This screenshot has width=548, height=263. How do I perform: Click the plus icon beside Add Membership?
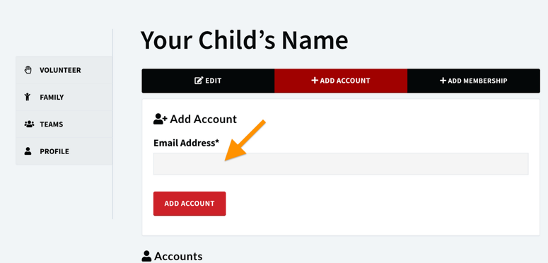click(443, 81)
